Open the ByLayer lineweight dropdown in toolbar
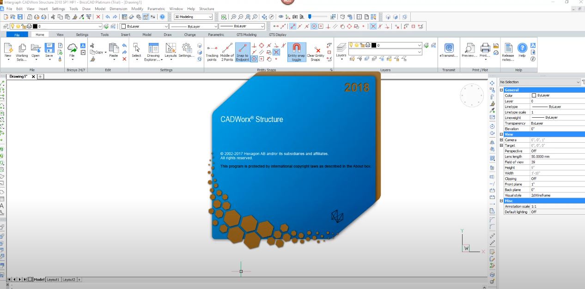The image size is (585, 289). pos(243,26)
